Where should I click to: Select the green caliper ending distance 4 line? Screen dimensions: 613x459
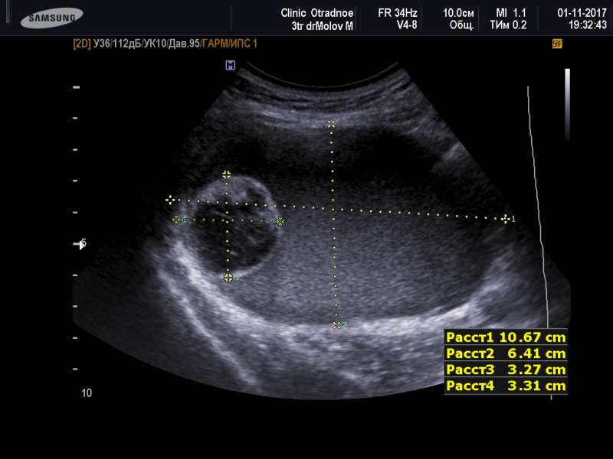tap(280, 222)
